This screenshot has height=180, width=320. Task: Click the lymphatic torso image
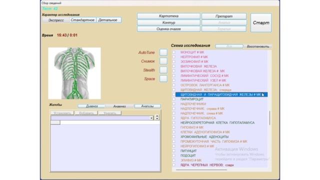[x=74, y=73]
